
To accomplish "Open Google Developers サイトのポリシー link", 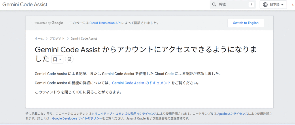I will (x=77, y=118).
